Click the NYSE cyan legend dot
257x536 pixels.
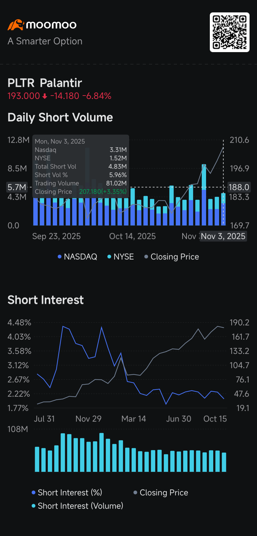(109, 257)
